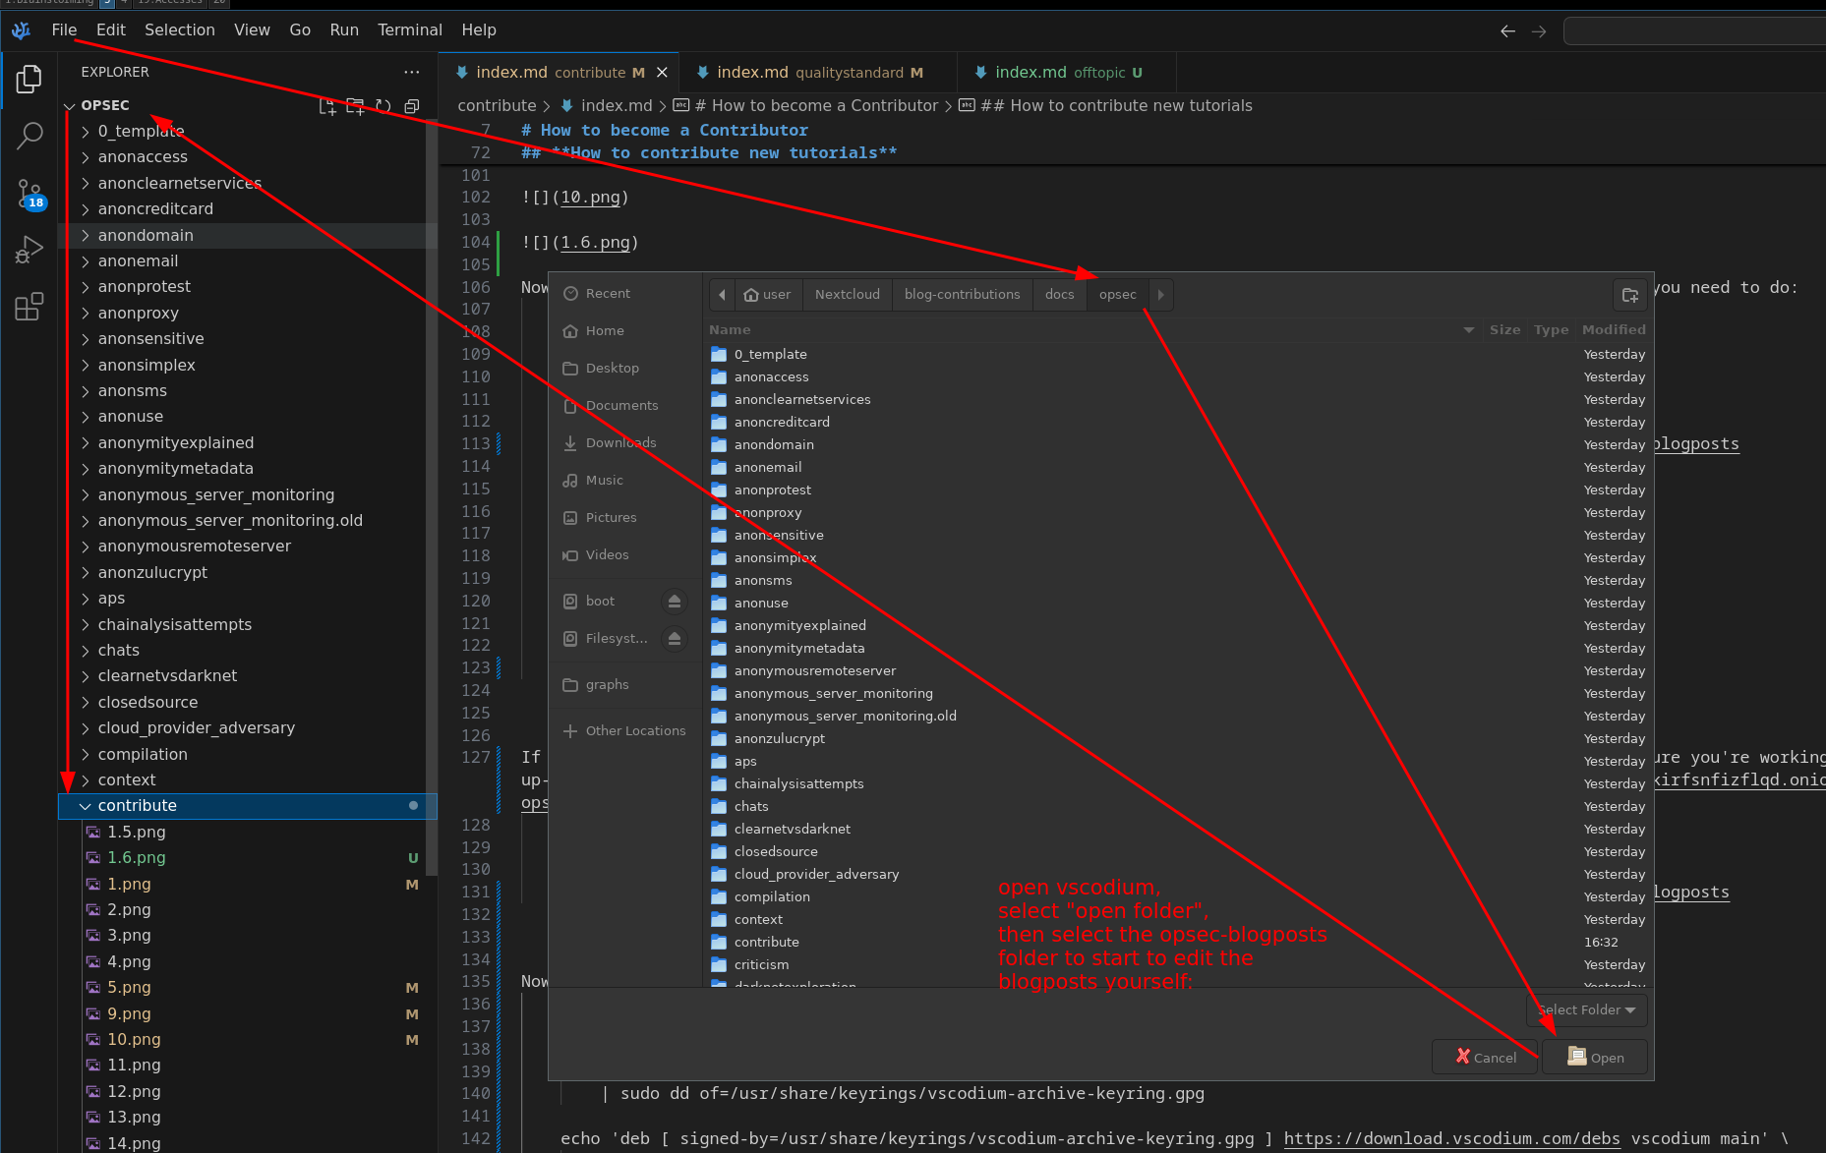The width and height of the screenshot is (1826, 1153).
Task: Create new folder in file dialog
Action: pos(1629,295)
